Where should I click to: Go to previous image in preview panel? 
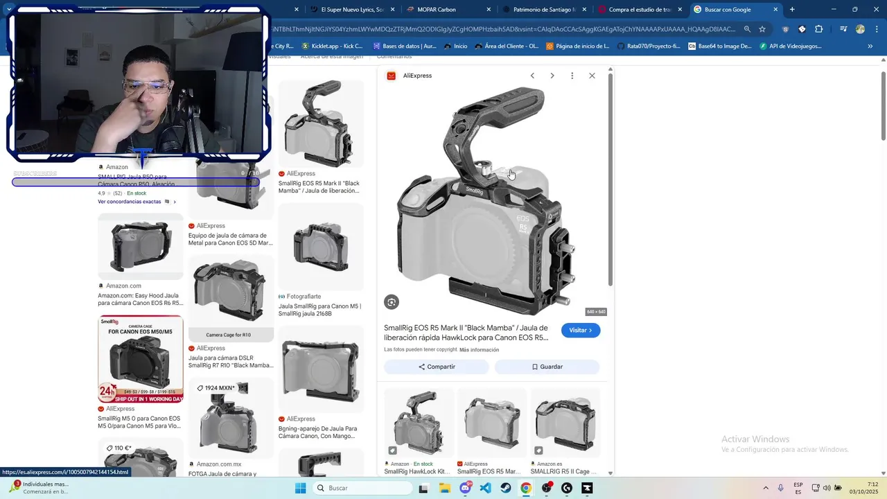[x=532, y=76]
